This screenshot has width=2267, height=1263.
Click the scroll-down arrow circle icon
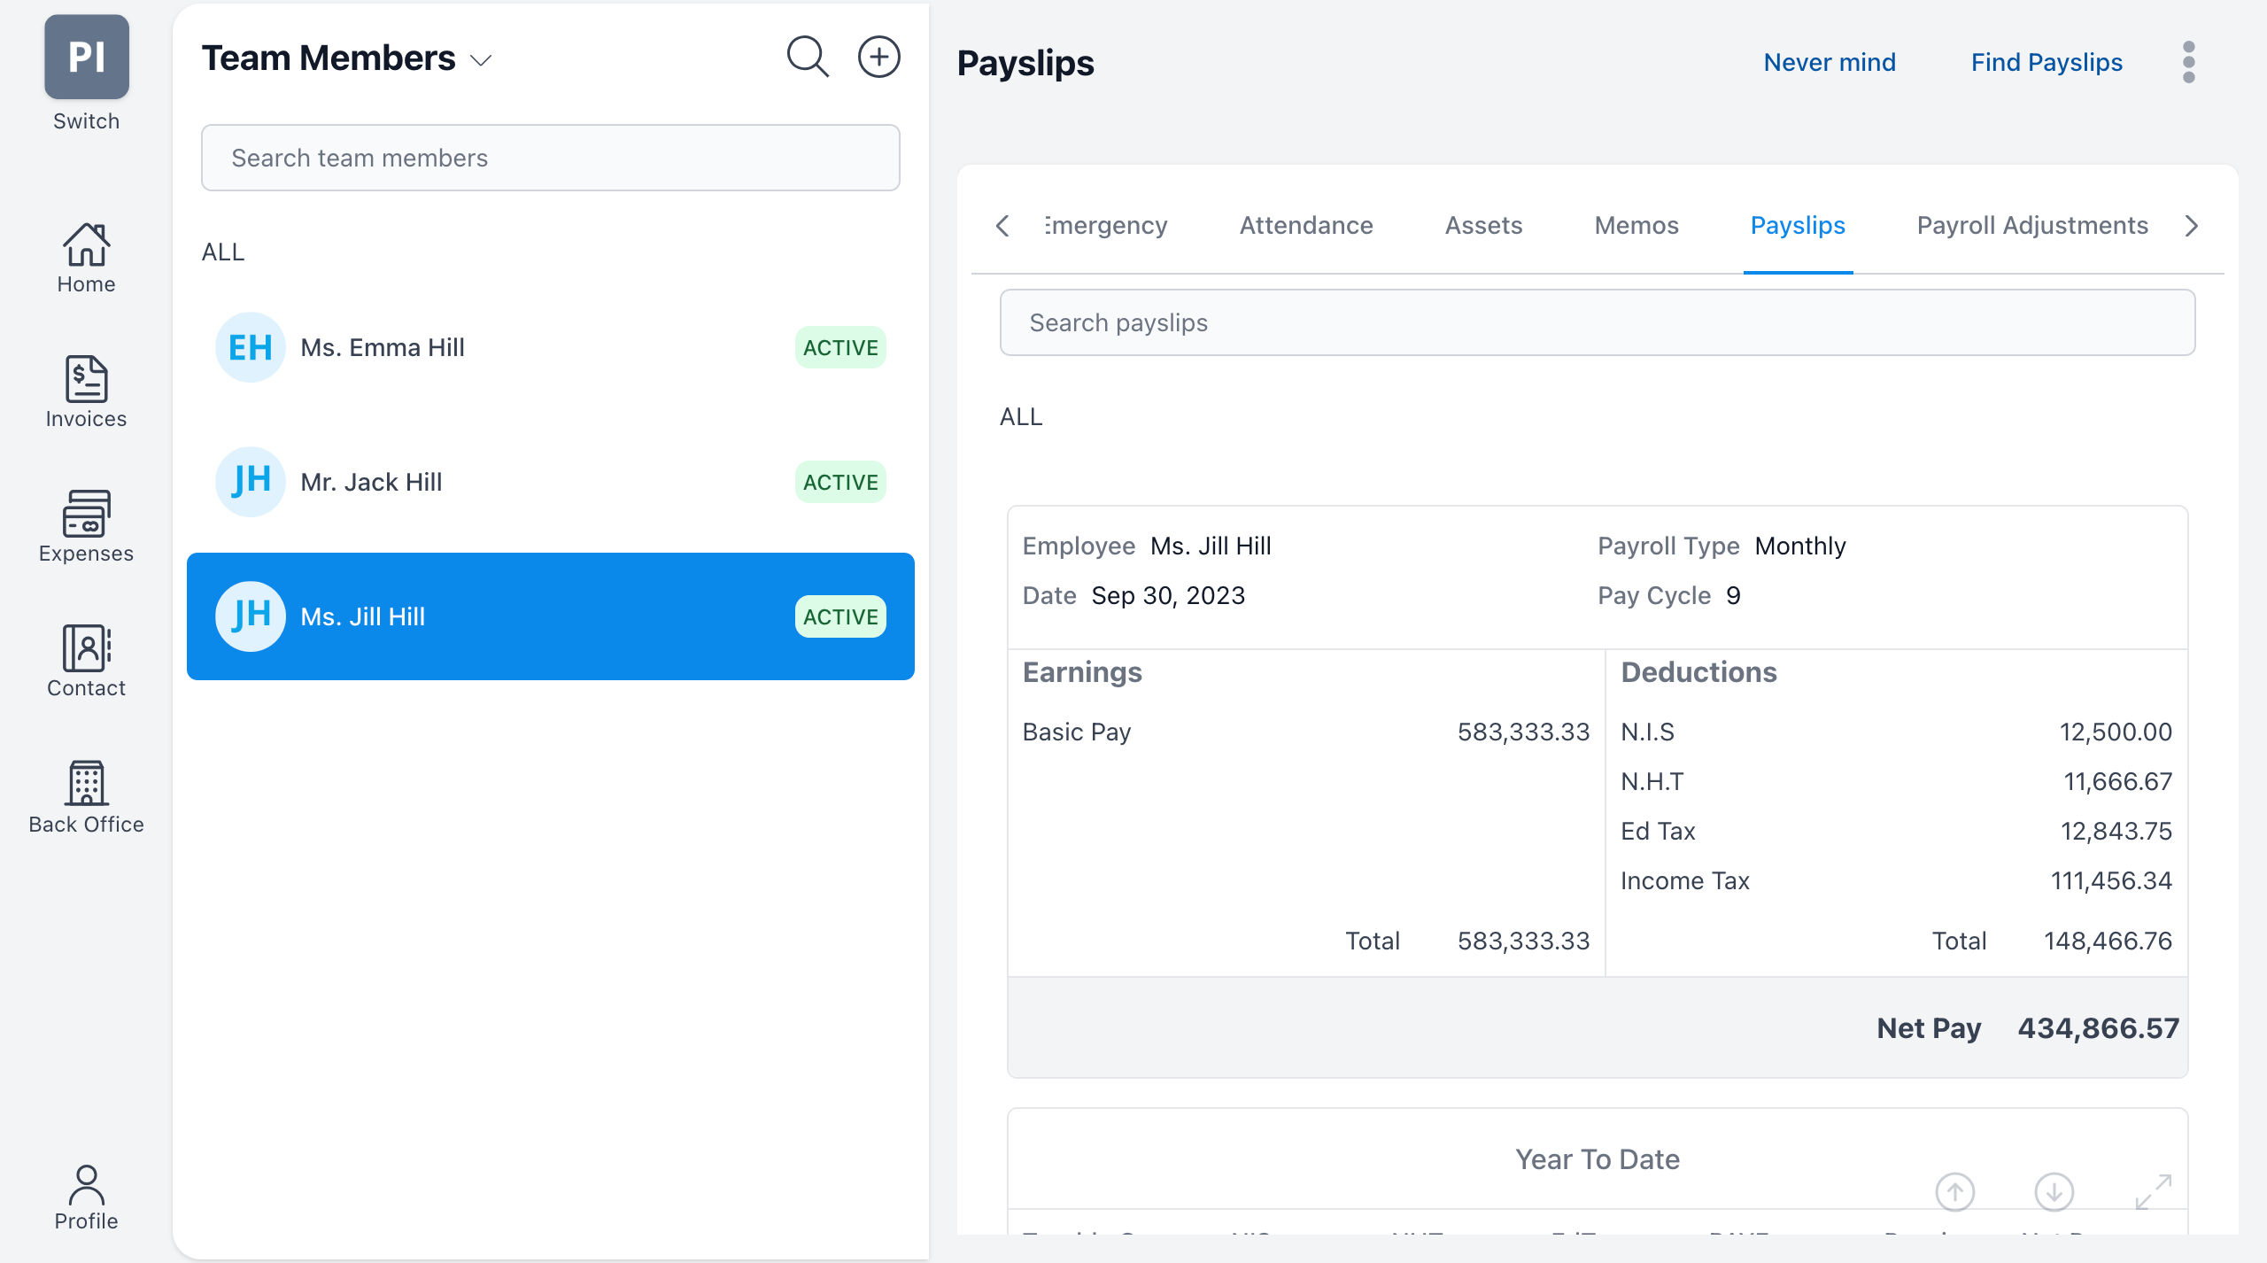coord(2054,1191)
